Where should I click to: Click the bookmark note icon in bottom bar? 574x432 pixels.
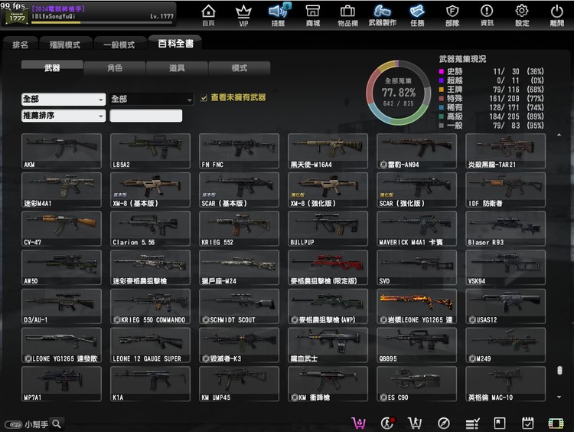500,424
